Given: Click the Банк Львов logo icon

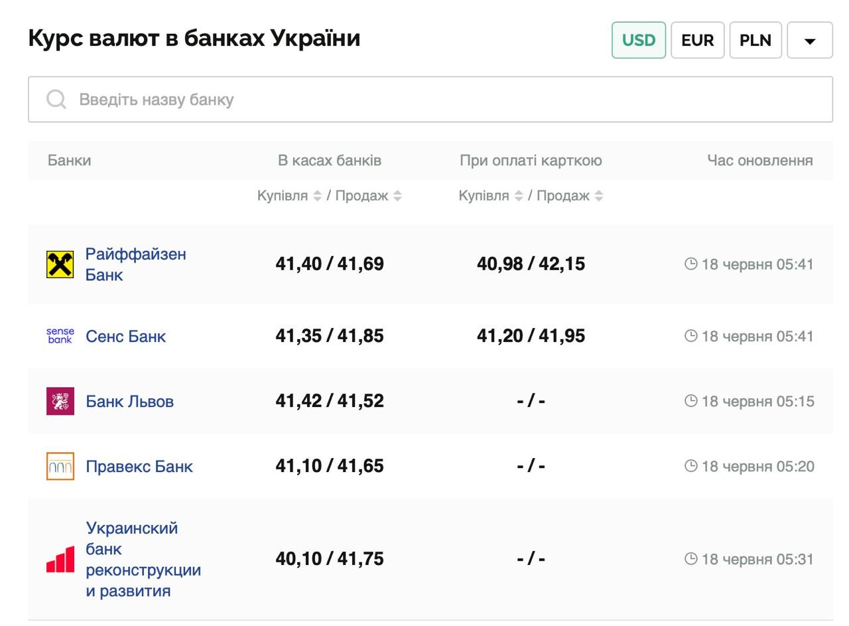Looking at the screenshot, I should [x=60, y=401].
